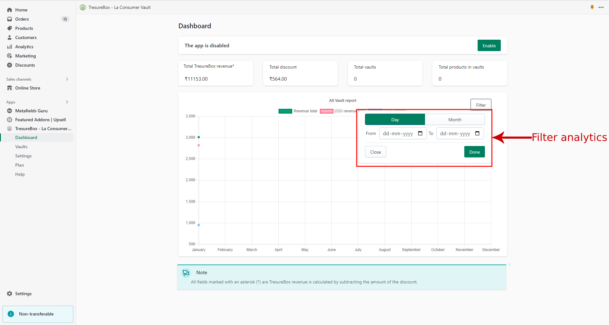Toggle Revenue total legend swatch
609x325 pixels.
(x=285, y=111)
